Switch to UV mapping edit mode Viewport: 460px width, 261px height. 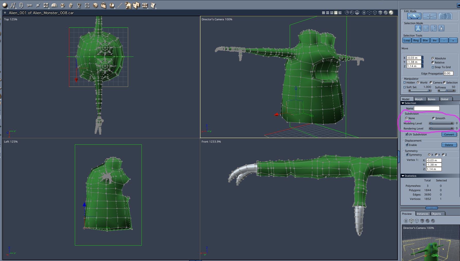pos(445,16)
